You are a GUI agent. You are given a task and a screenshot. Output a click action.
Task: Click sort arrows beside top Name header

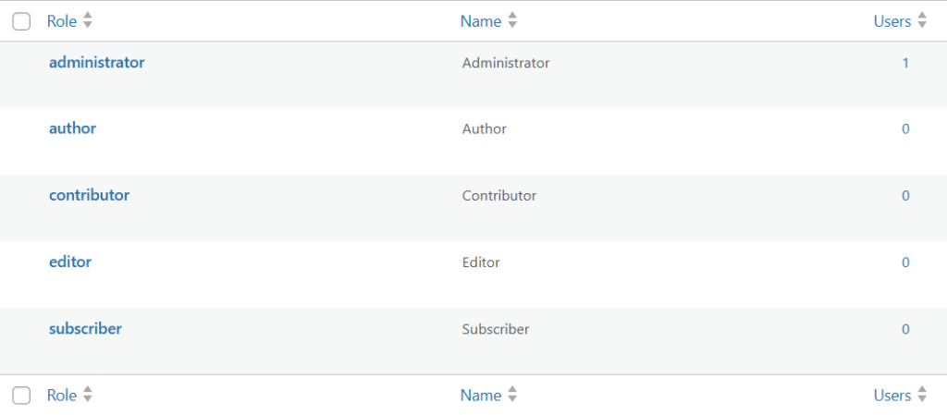click(x=512, y=20)
